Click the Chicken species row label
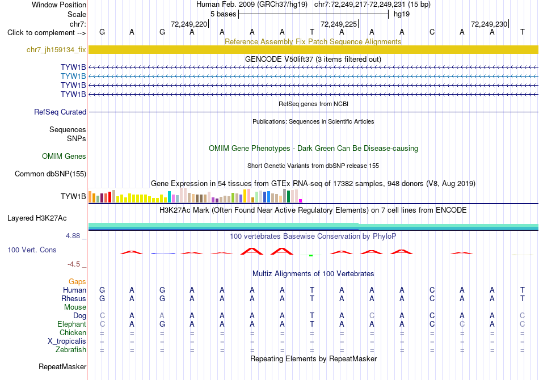The width and height of the screenshot is (539, 380). click(x=73, y=332)
